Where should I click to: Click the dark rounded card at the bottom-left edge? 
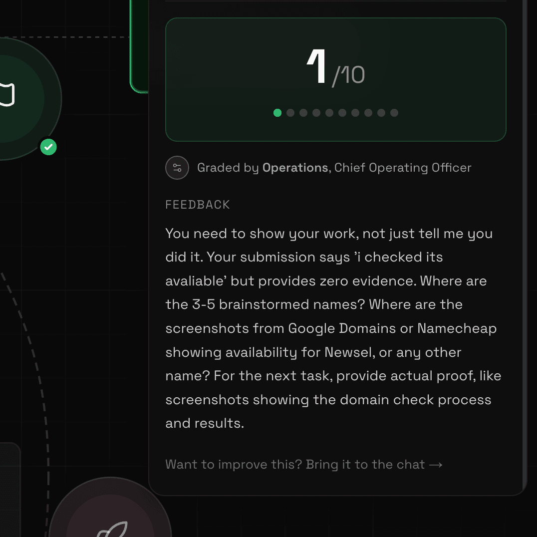pos(10,490)
